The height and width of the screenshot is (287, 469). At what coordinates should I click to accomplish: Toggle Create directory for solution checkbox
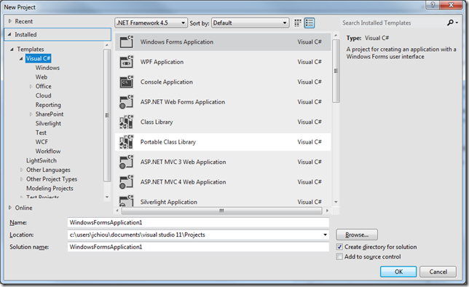tap(339, 247)
